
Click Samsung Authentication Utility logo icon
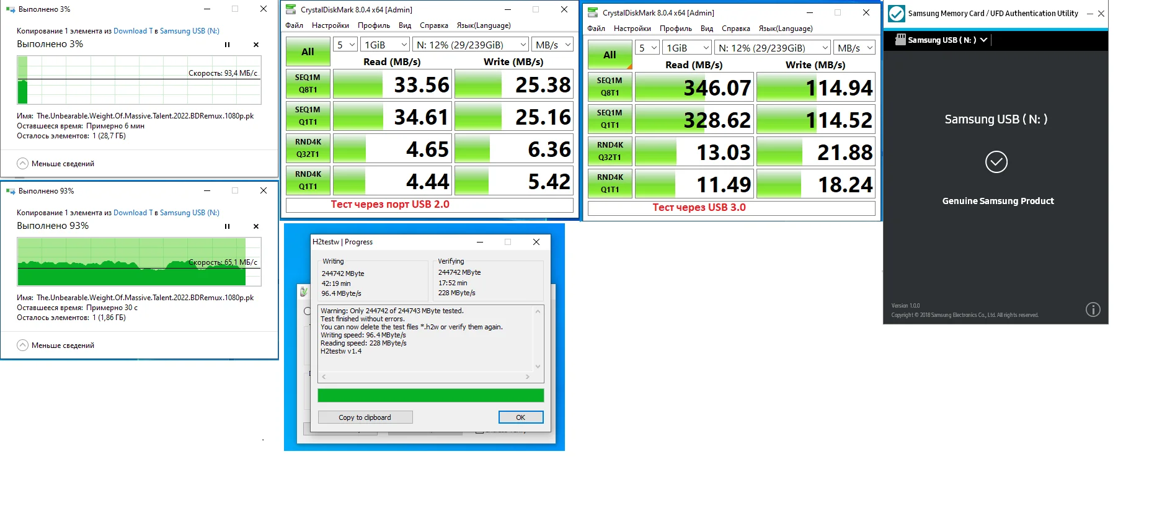point(896,13)
